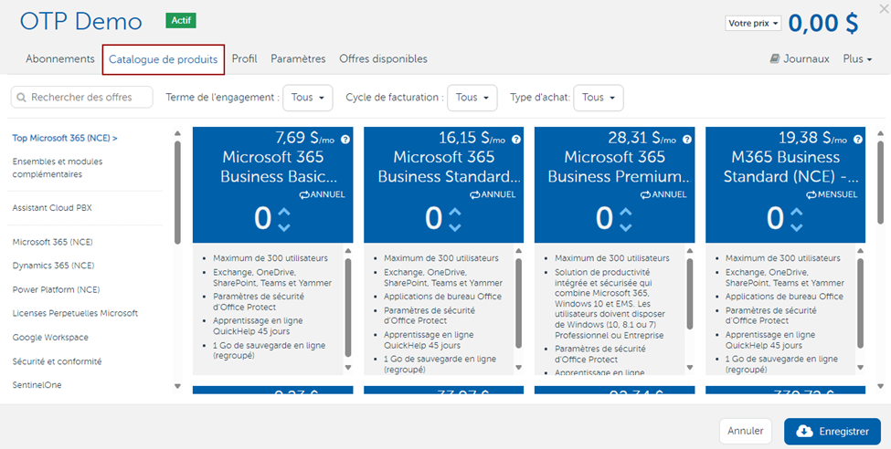
Task: Open Cycle de facturation Tous dropdown
Action: point(472,98)
